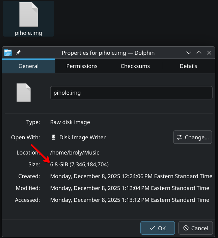Confirm with the OK button
The image size is (218, 238).
[158, 228]
